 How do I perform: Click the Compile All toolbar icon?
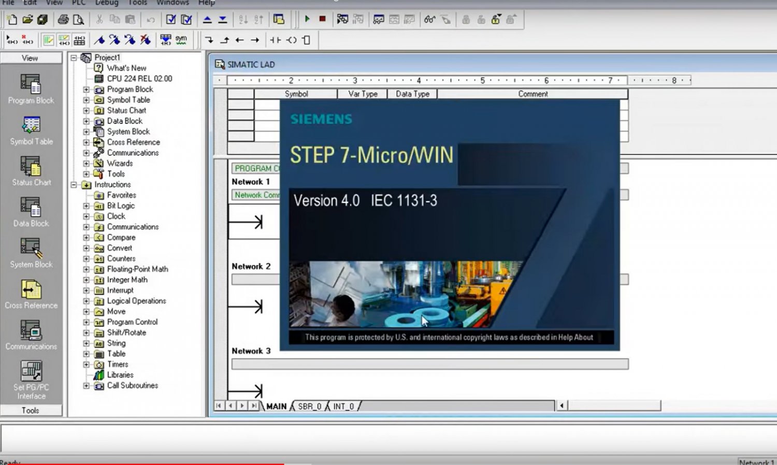[186, 20]
